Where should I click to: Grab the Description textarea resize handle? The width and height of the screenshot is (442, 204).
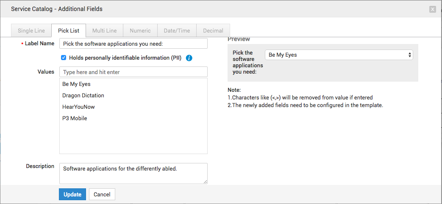(x=206, y=182)
